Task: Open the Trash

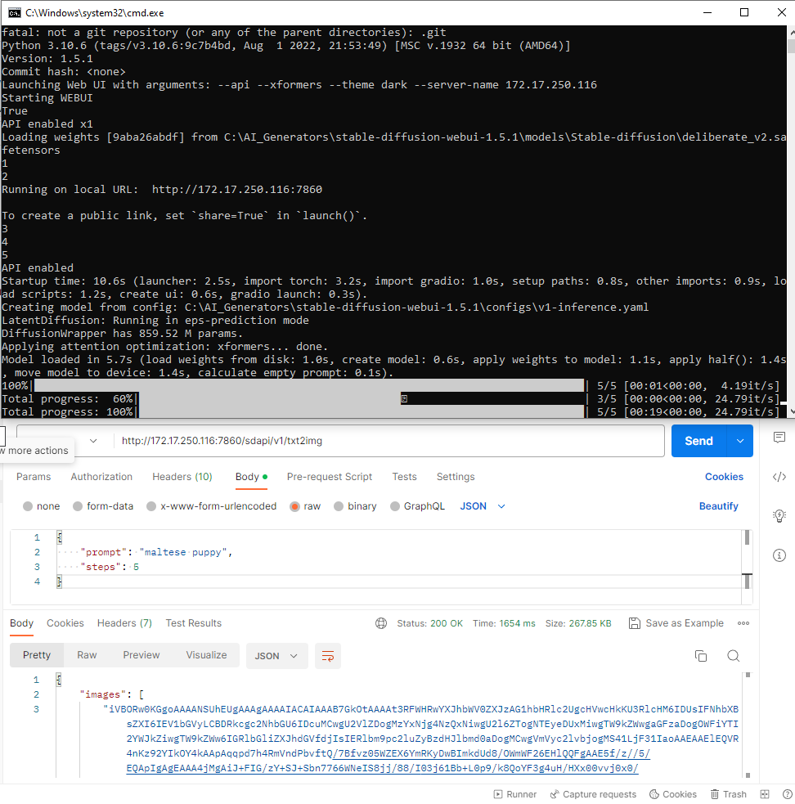Action: [x=726, y=793]
